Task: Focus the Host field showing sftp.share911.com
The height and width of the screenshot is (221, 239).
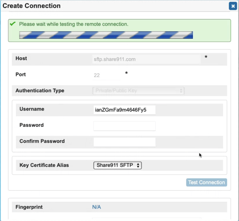Action: tap(146, 59)
